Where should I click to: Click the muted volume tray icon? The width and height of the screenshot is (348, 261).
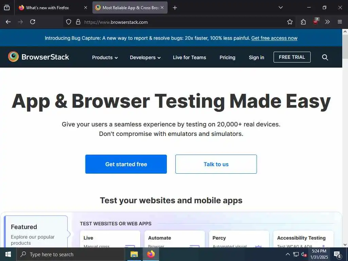pos(304,254)
